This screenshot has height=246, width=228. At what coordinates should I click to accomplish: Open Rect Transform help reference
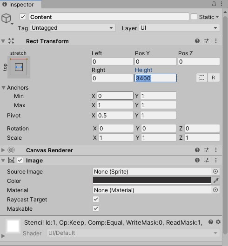tap(197, 41)
